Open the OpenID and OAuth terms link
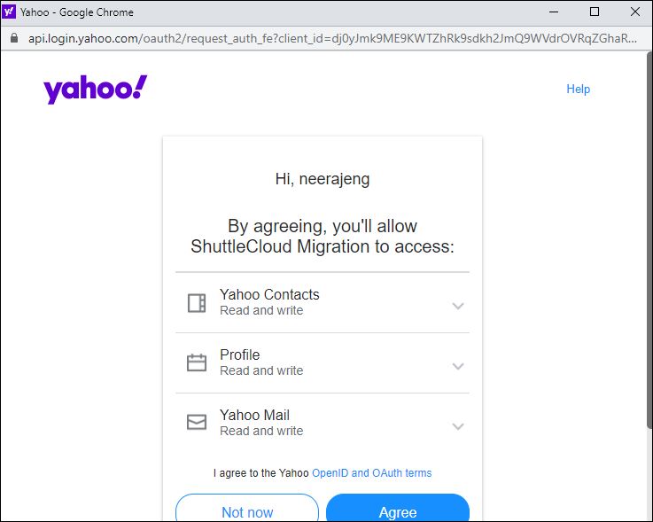The image size is (653, 522). (371, 473)
